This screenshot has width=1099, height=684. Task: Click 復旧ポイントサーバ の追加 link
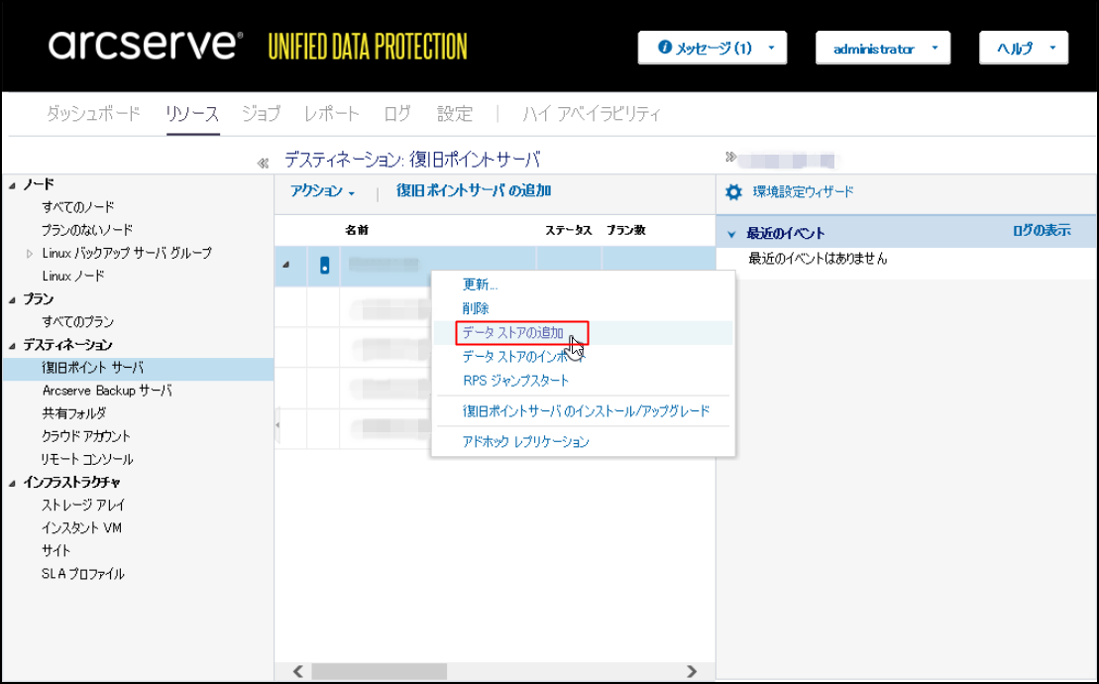474,191
